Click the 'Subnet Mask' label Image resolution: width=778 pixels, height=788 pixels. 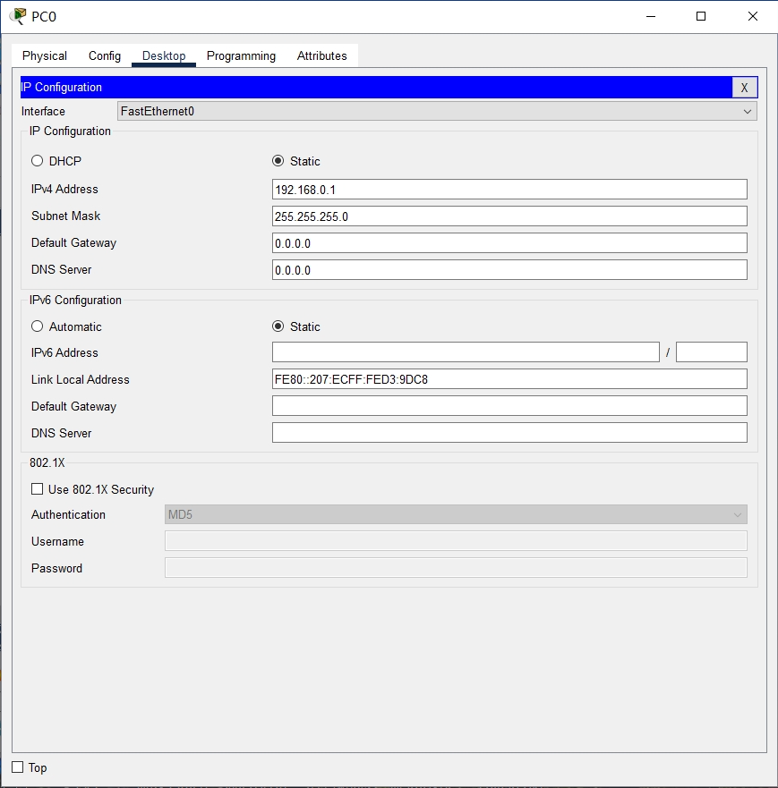[66, 216]
